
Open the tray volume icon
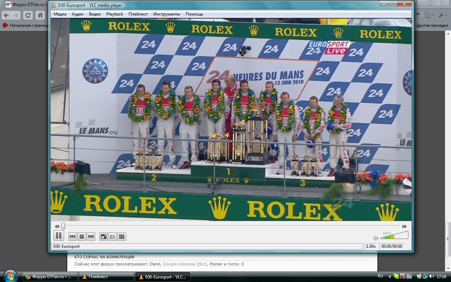point(431,276)
